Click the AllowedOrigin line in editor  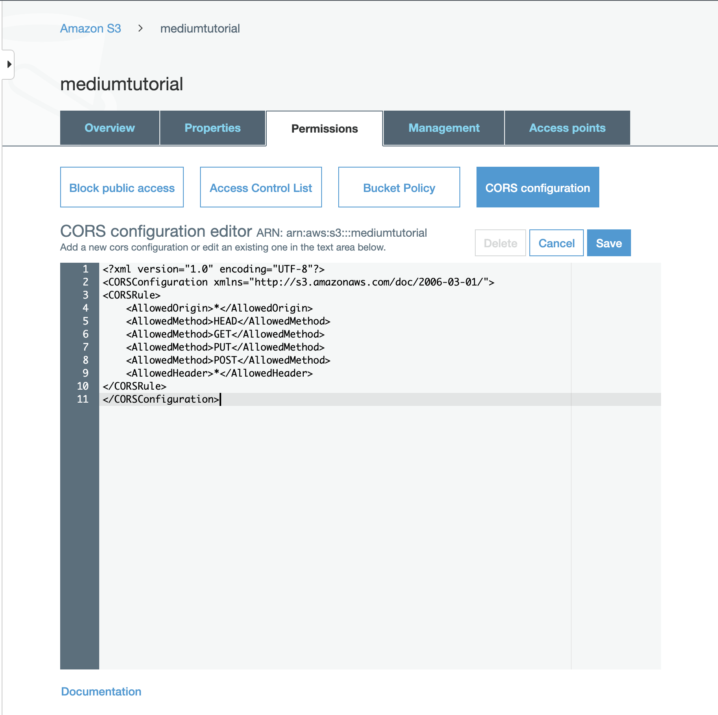220,308
